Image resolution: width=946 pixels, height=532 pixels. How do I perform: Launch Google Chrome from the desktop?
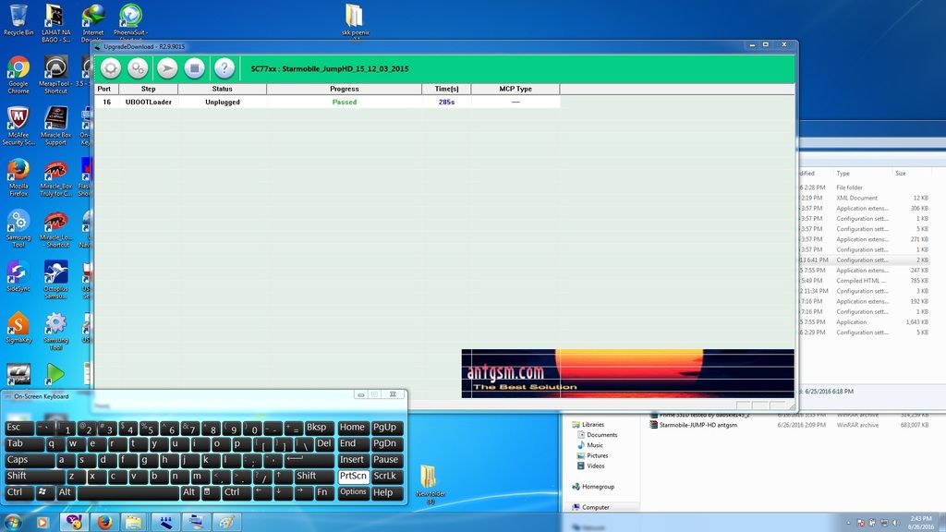pos(18,74)
